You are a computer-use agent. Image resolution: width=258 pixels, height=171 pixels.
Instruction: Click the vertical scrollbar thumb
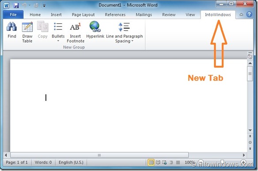coord(250,74)
